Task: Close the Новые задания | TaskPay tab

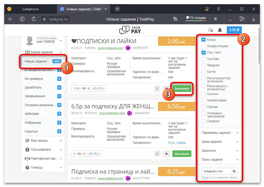Action: (x=106, y=9)
